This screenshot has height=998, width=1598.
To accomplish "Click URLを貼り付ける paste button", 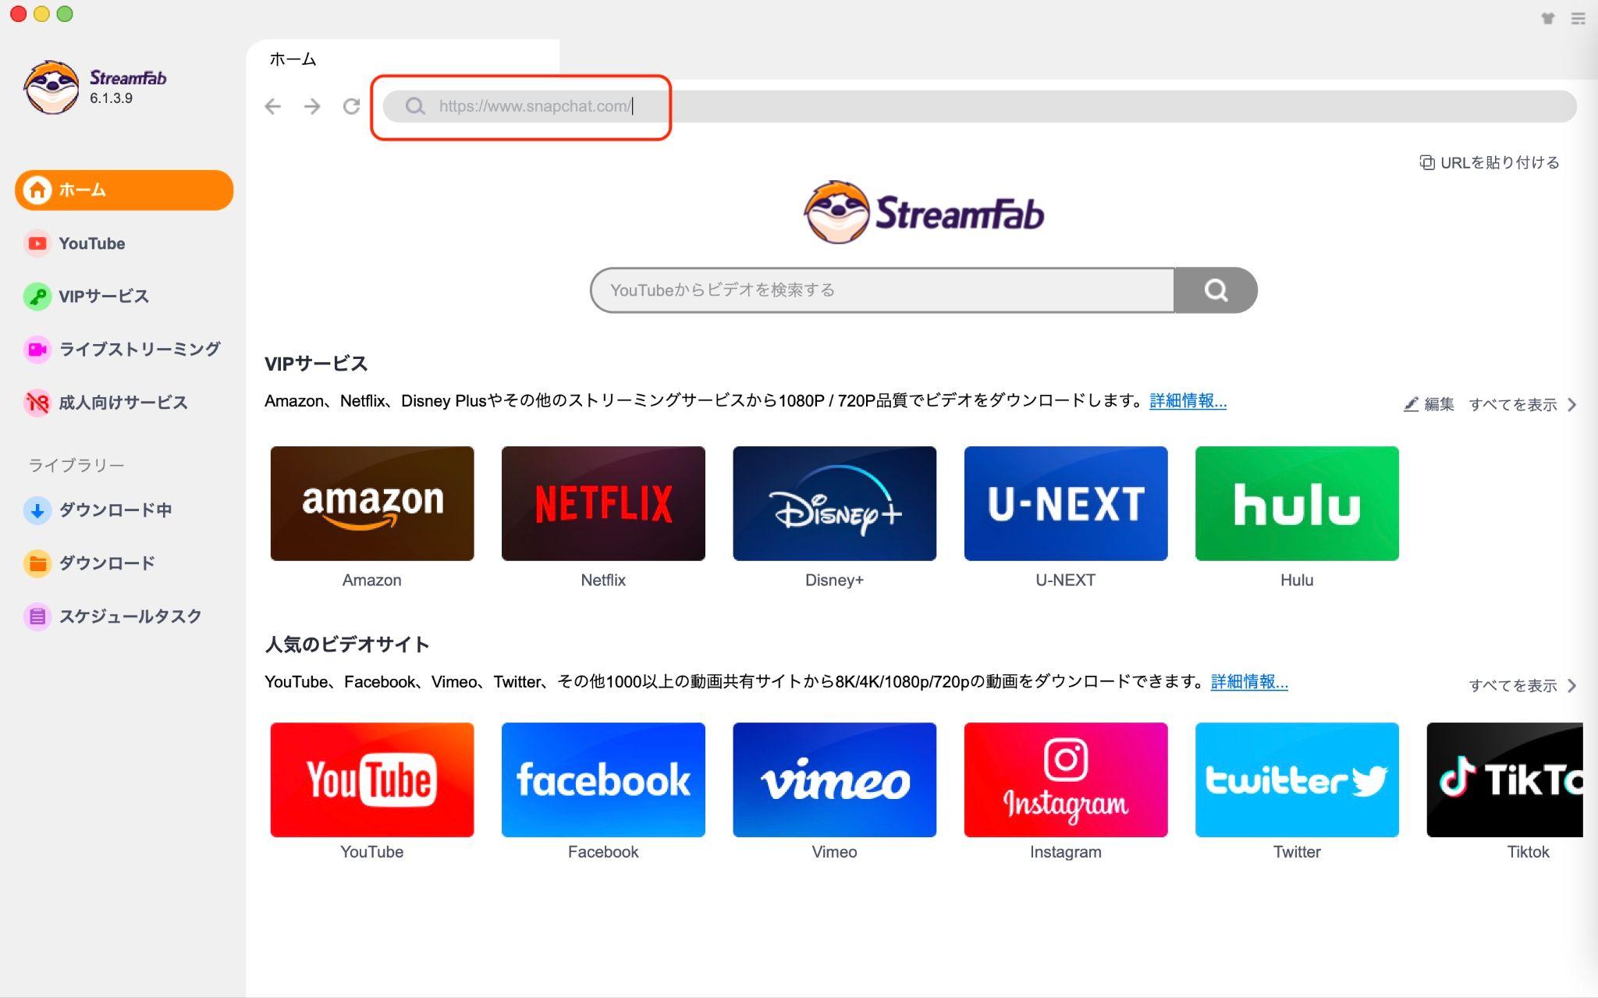I will coord(1489,162).
